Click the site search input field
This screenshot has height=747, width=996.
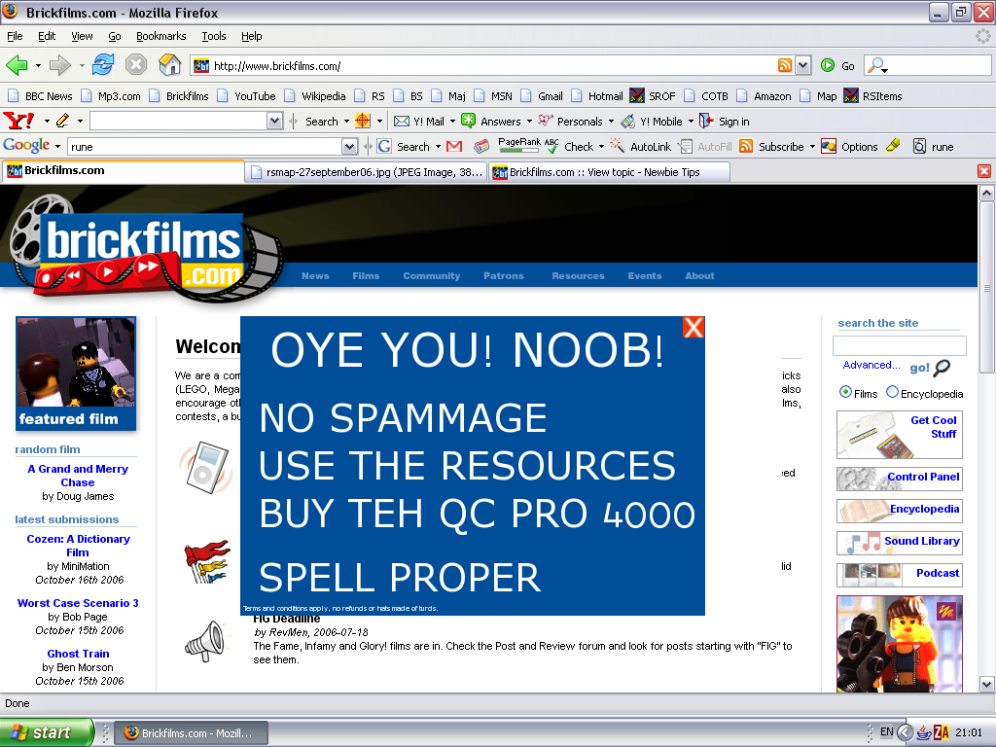pos(899,345)
